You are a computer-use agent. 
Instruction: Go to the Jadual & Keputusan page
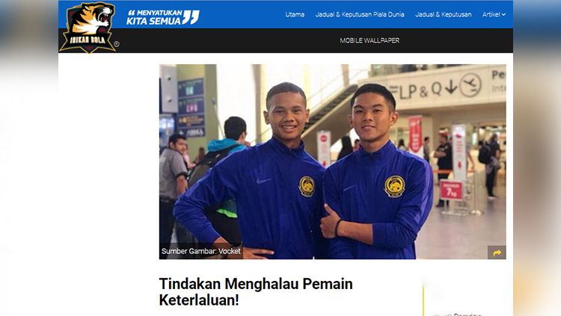click(444, 14)
